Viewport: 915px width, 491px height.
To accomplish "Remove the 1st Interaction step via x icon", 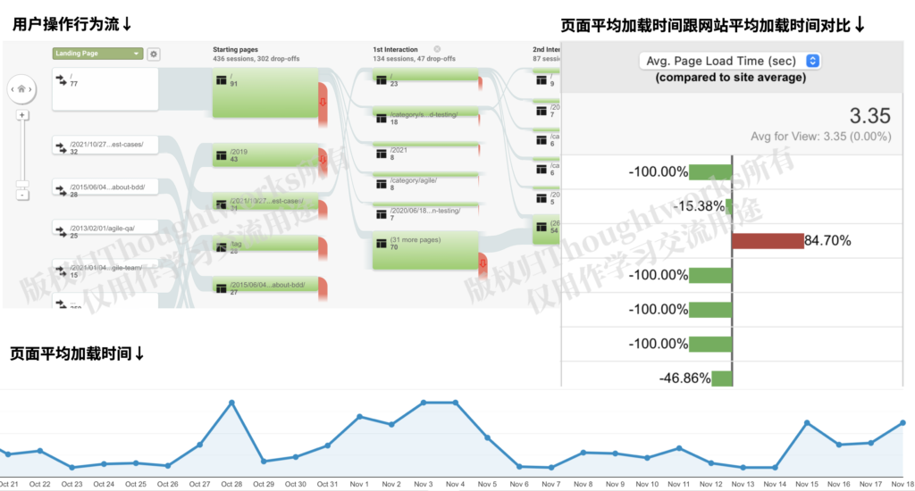I will coord(437,50).
